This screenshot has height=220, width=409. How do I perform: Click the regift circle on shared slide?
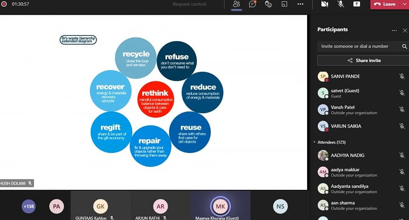coord(111,132)
